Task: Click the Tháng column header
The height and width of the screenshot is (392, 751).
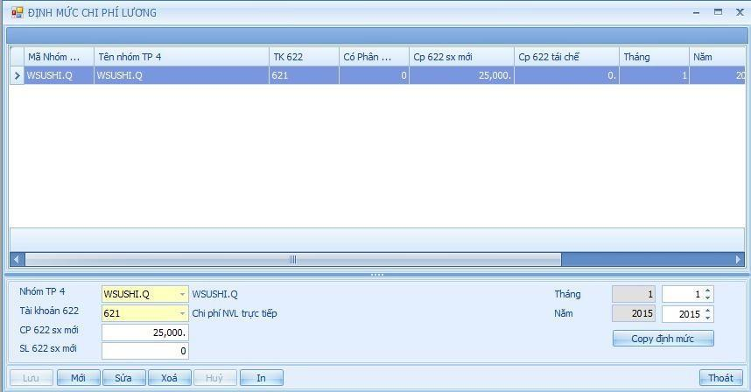Action: (654, 57)
